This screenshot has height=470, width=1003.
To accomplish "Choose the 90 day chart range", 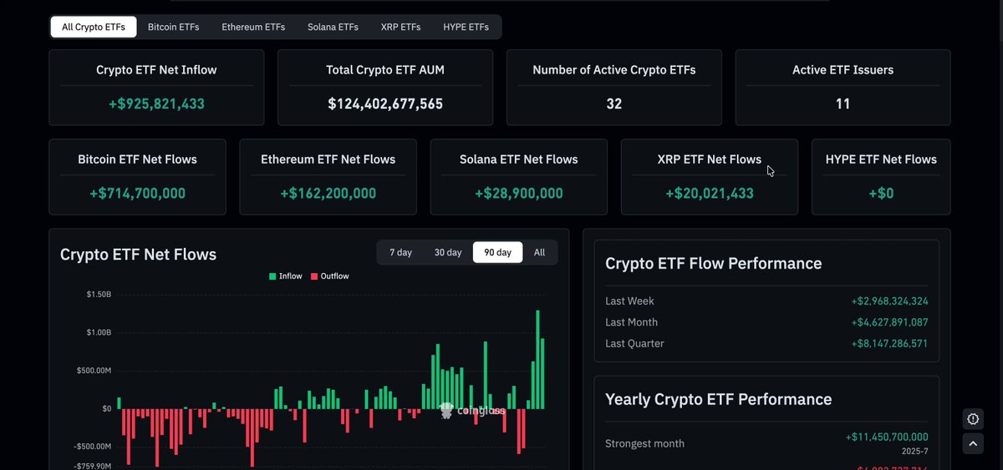I will [x=498, y=252].
